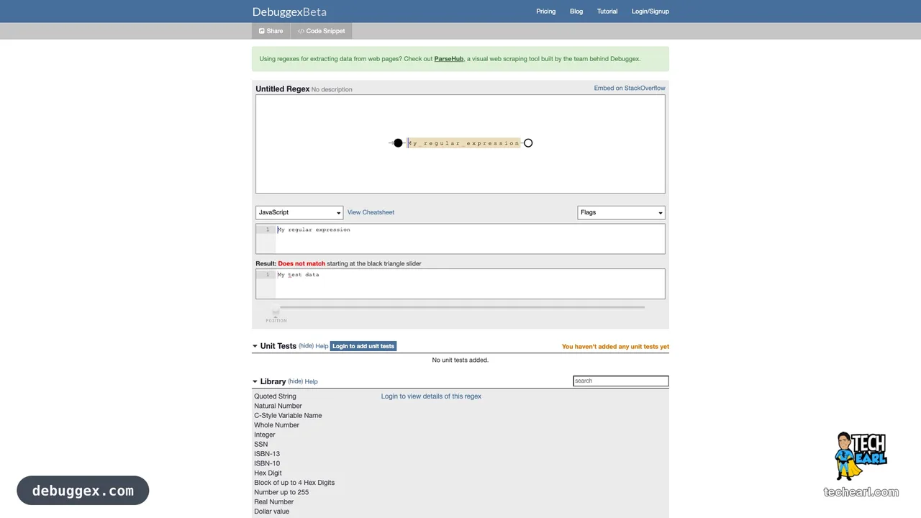Open Help for Library
The width and height of the screenshot is (921, 518).
(x=311, y=381)
